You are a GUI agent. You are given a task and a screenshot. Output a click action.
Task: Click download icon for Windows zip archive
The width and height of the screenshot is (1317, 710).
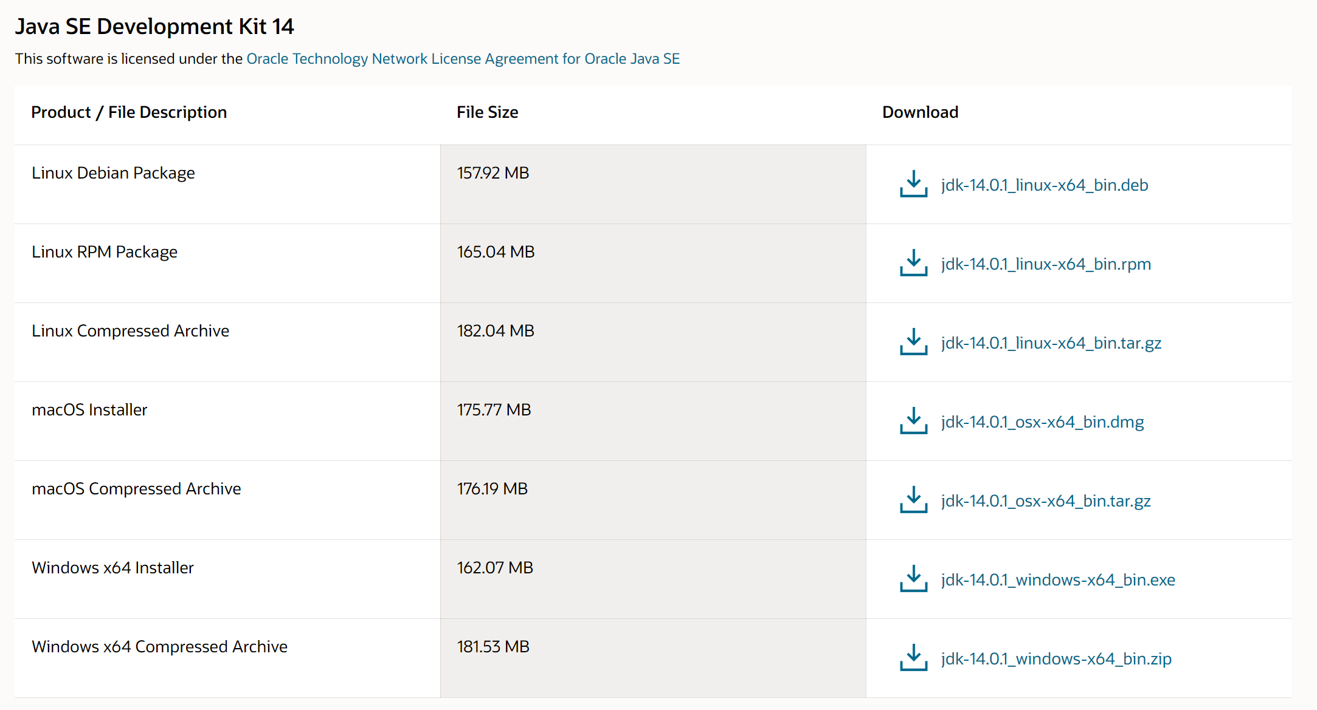913,658
